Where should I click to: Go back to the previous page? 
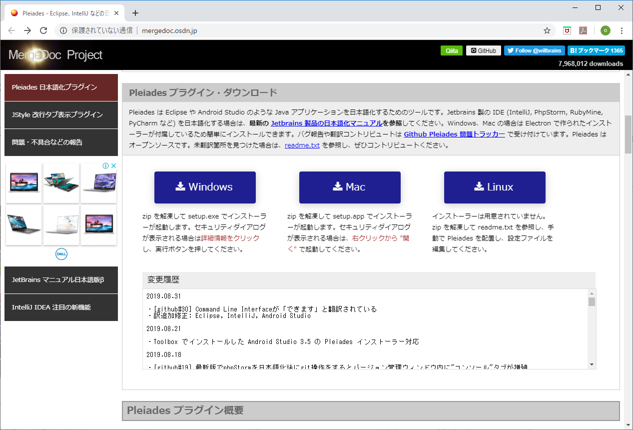pyautogui.click(x=11, y=30)
